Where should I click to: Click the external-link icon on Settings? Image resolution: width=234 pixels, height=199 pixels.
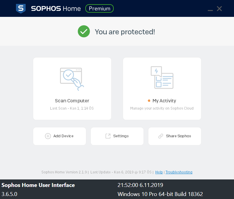(108, 136)
